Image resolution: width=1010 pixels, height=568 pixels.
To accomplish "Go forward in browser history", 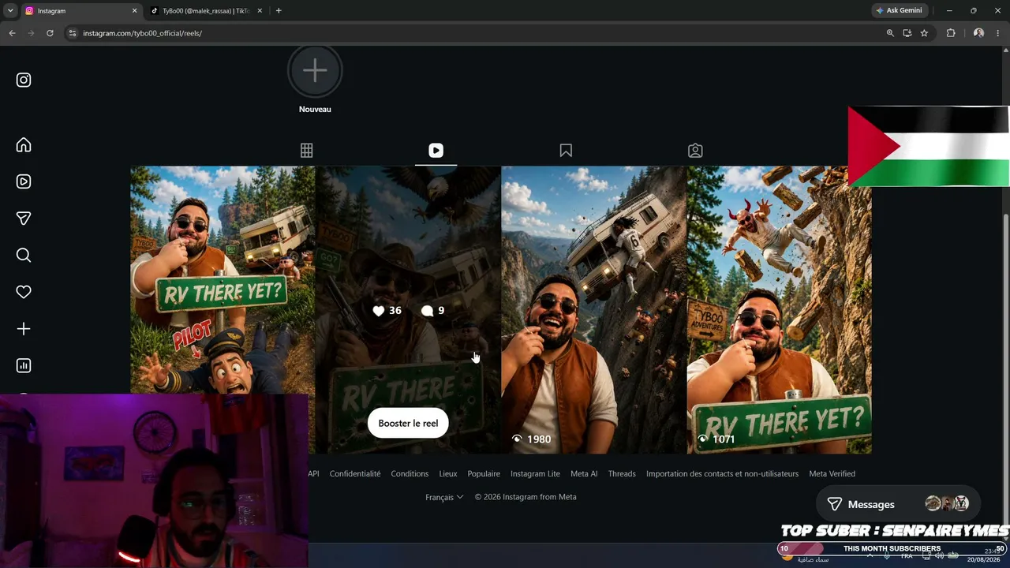I will [31, 33].
